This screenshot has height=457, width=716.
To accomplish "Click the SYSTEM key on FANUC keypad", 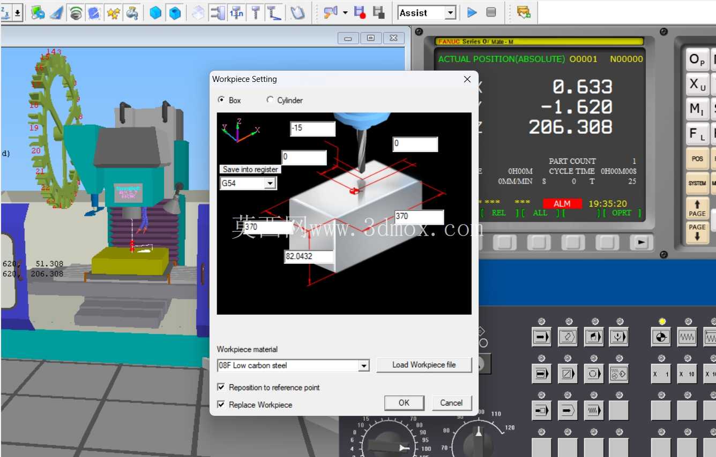I will 697,183.
